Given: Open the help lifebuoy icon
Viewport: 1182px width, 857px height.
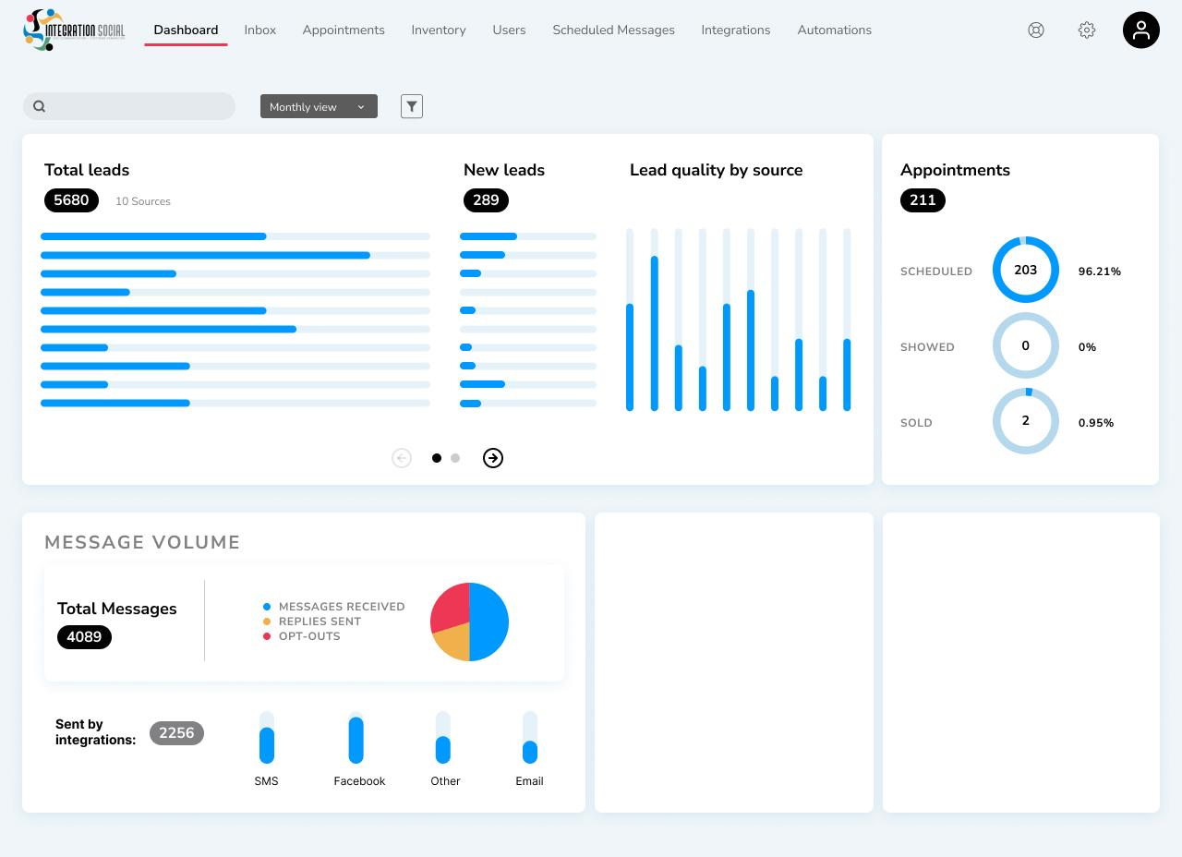Looking at the screenshot, I should point(1036,30).
